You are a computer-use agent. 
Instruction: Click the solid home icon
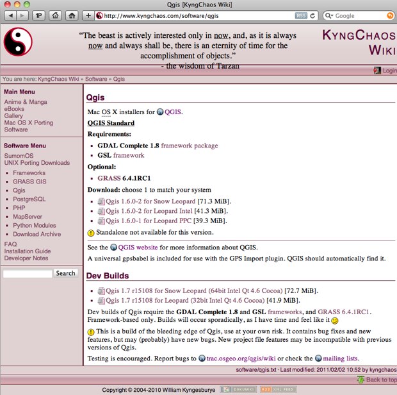[x=72, y=16]
